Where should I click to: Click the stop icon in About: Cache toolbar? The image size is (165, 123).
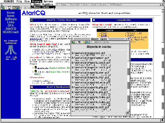coord(91,42)
